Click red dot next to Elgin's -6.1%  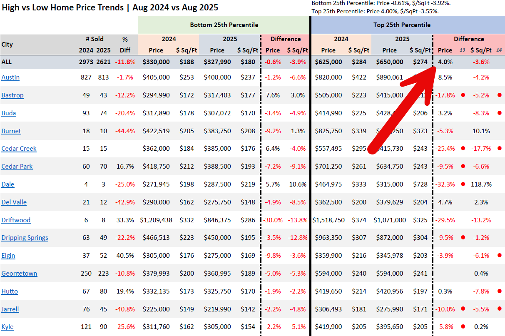point(500,255)
